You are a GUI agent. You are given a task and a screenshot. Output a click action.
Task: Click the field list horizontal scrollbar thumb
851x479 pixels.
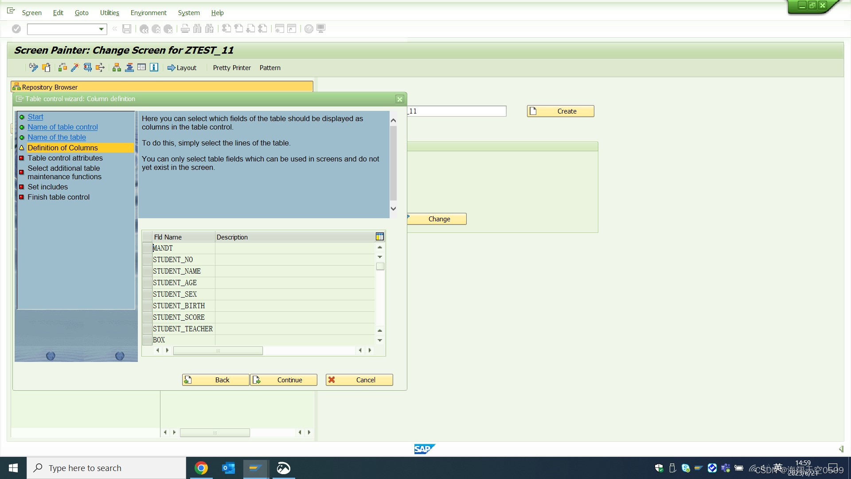pos(218,351)
